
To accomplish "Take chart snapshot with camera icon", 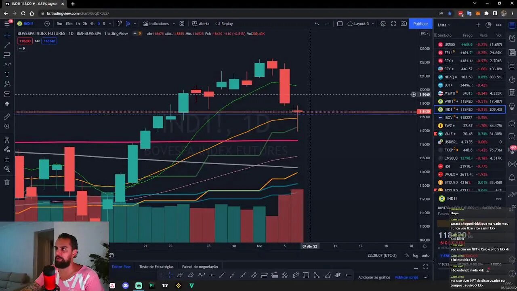I will tap(404, 23).
